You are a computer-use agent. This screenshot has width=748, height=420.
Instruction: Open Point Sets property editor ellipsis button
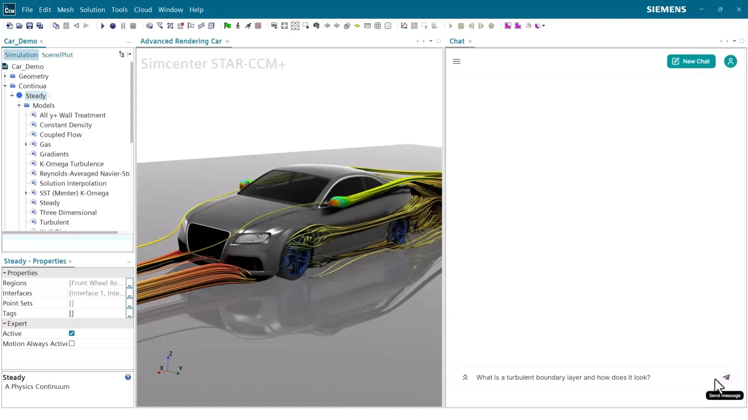click(x=129, y=303)
